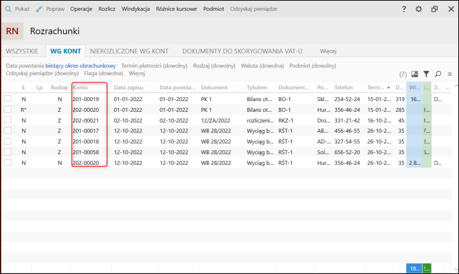Open the Różnice kursowe menu
The image size is (459, 274).
coord(176,9)
